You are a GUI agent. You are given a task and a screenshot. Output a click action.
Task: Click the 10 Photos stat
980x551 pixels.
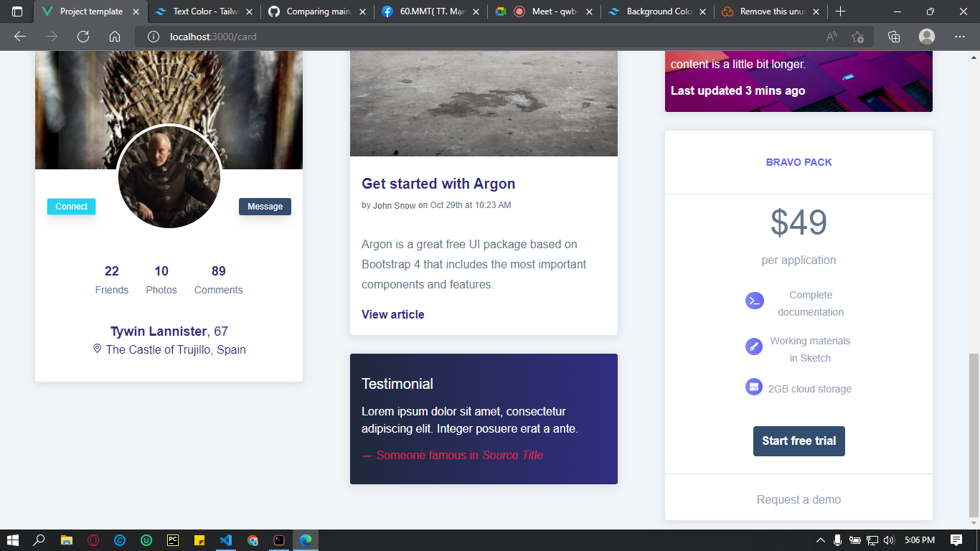161,280
